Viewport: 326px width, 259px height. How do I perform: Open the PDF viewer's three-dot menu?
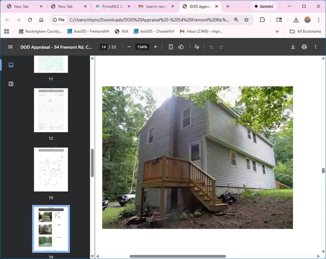coord(315,47)
